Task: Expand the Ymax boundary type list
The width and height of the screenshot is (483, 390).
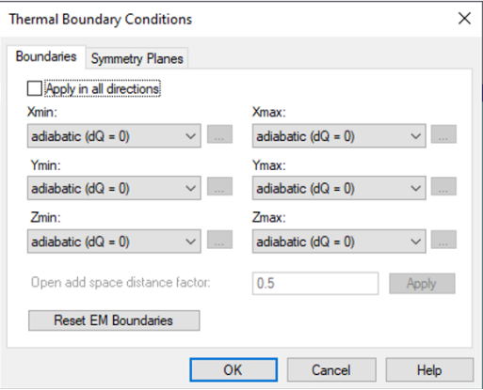Action: [x=339, y=188]
